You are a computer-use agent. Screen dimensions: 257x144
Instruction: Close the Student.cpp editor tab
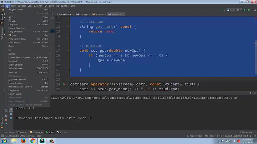(x=124, y=14)
